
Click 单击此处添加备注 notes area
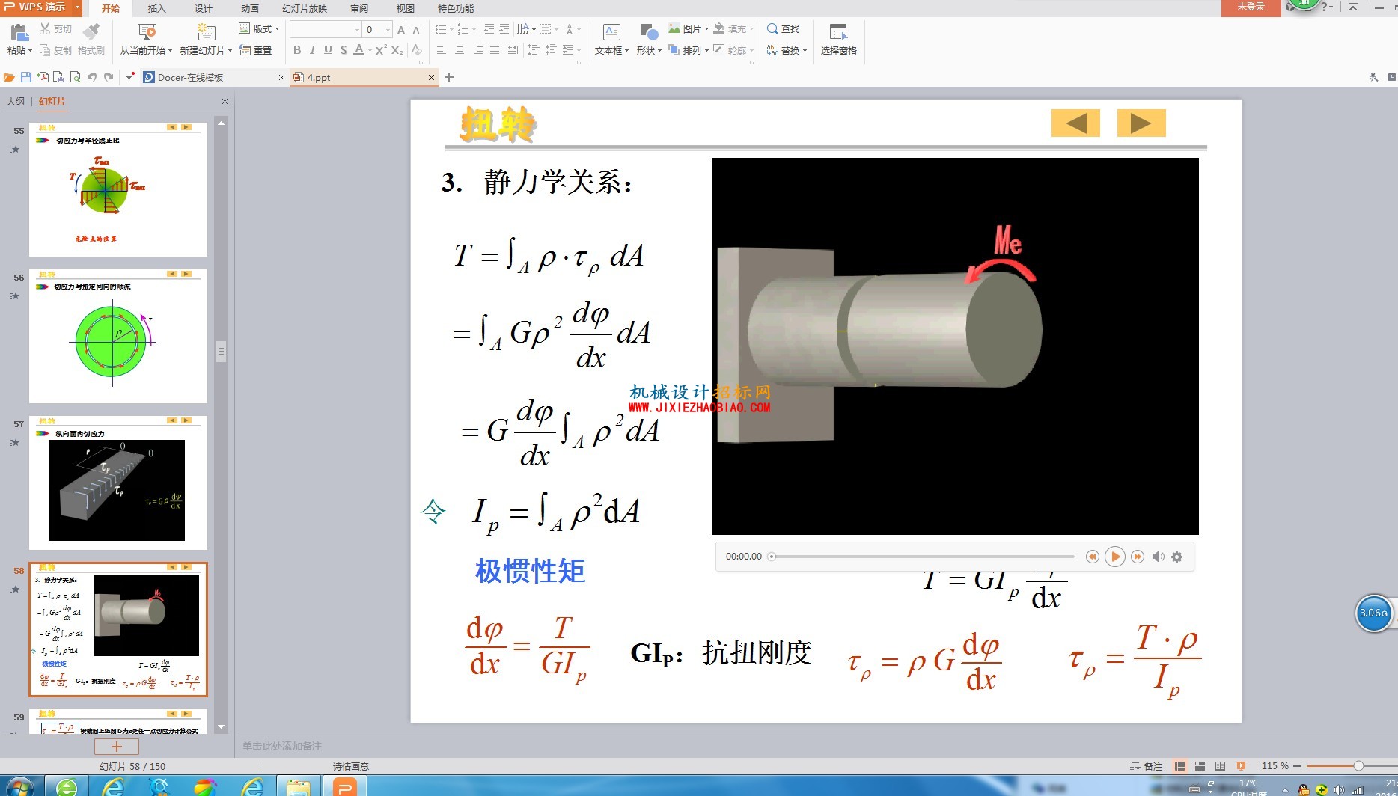pyautogui.click(x=282, y=746)
